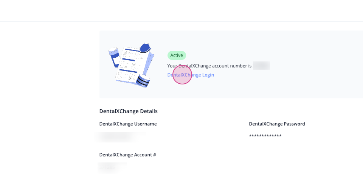Click the blurred username value

click(x=121, y=137)
